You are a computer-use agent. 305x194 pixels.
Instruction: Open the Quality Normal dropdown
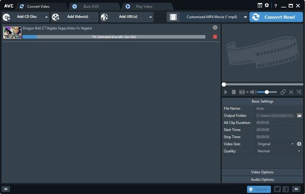click(x=279, y=151)
